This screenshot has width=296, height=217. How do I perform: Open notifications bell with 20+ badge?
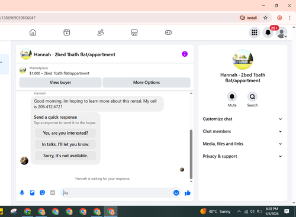click(x=268, y=33)
